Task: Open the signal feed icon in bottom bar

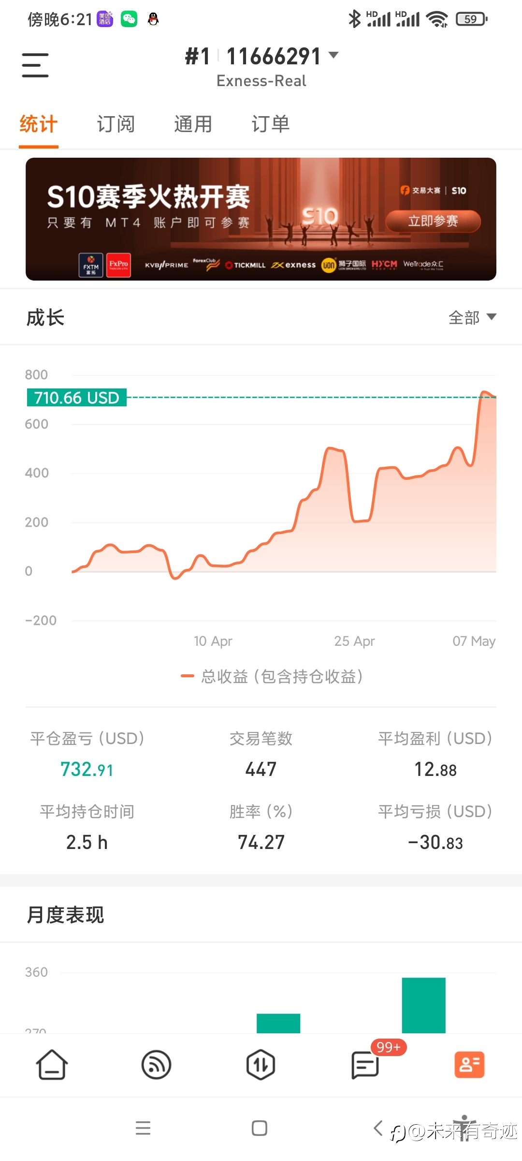Action: (x=156, y=1065)
